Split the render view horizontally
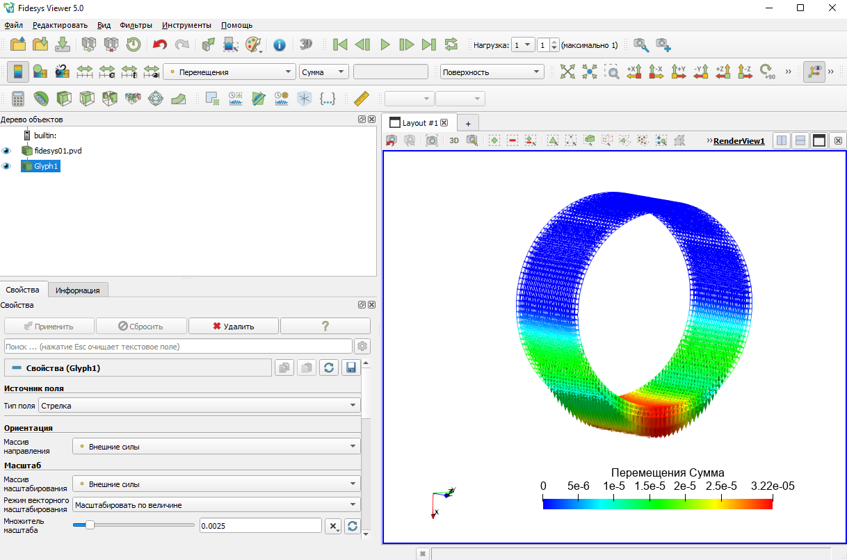Viewport: 847px width, 560px height. click(x=782, y=140)
